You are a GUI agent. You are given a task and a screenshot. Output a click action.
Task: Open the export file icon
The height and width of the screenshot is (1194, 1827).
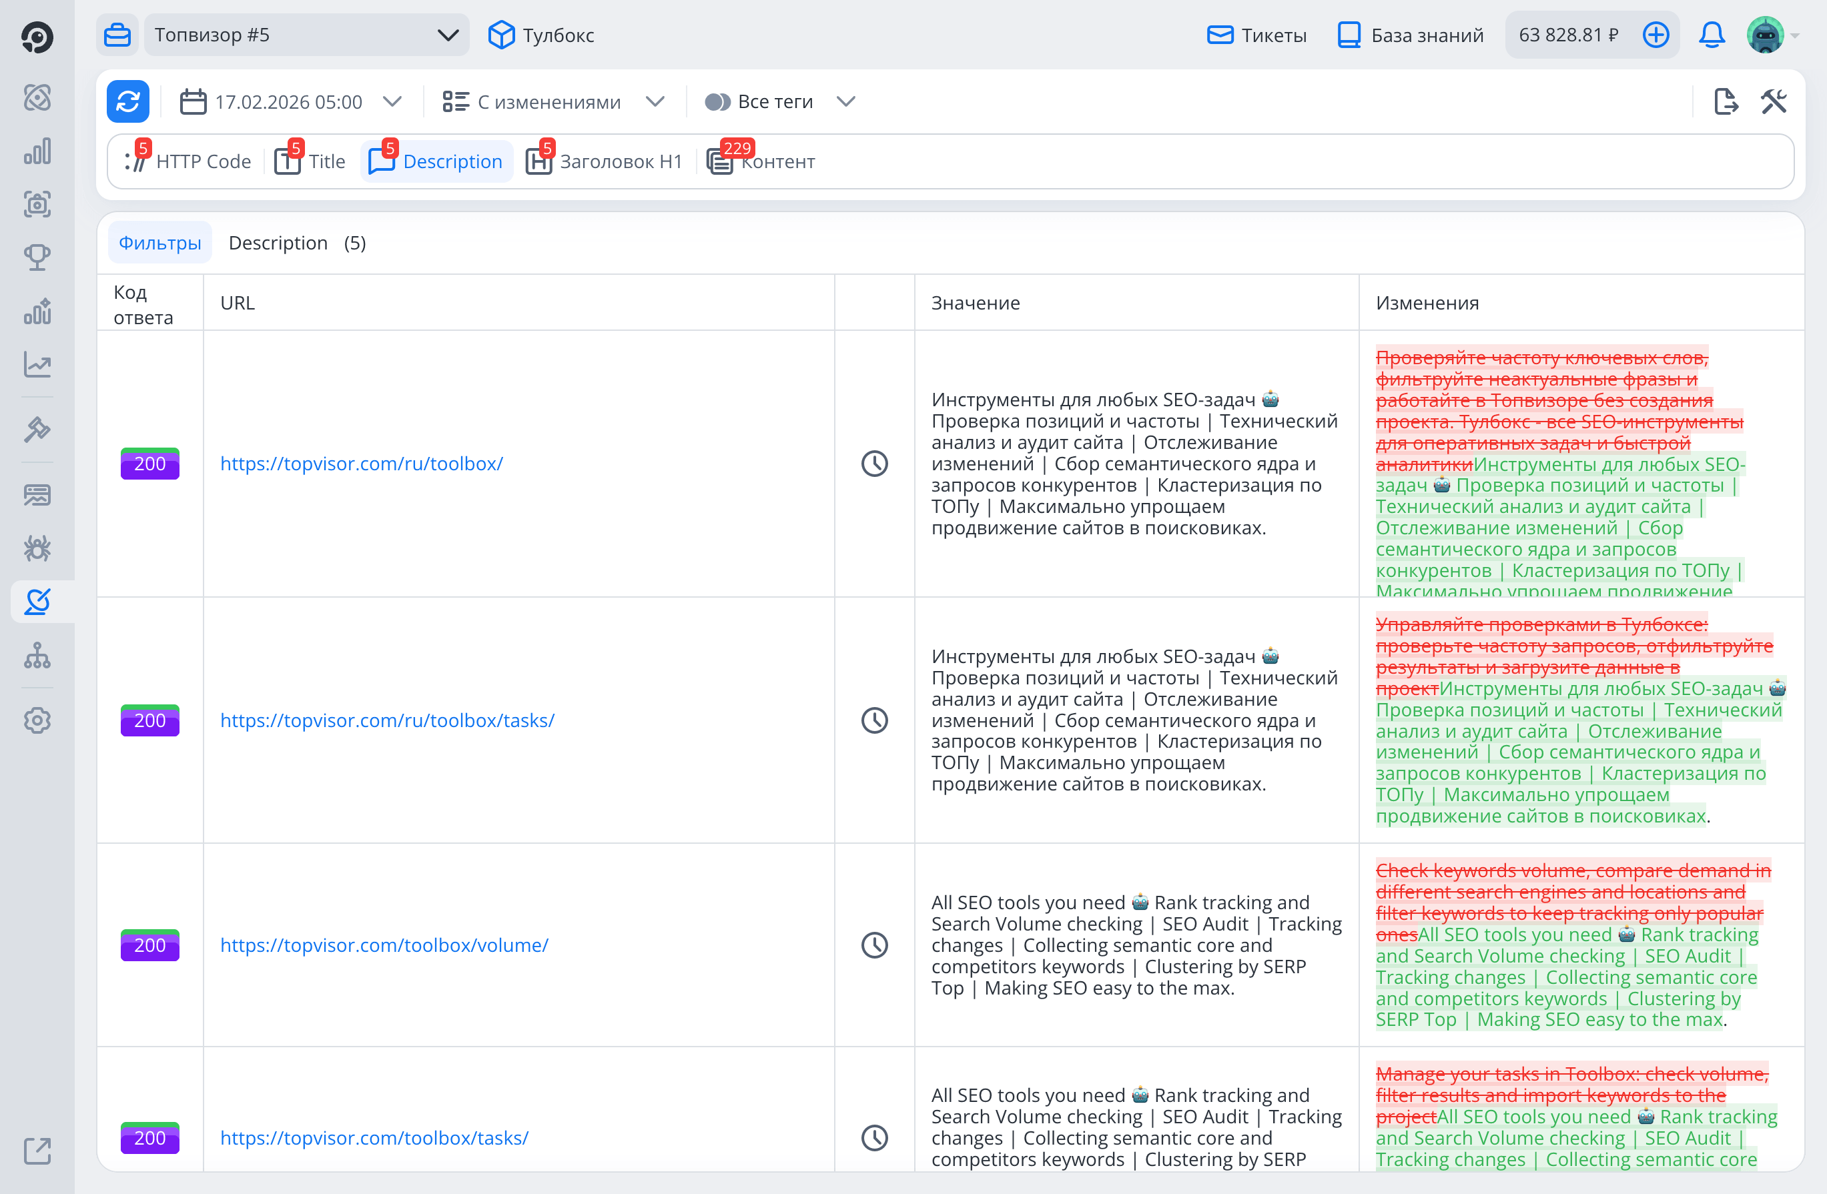(1726, 101)
